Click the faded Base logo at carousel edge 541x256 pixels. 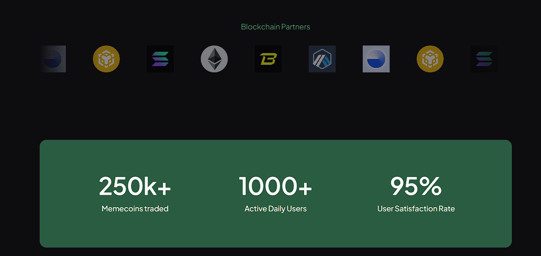[54, 59]
